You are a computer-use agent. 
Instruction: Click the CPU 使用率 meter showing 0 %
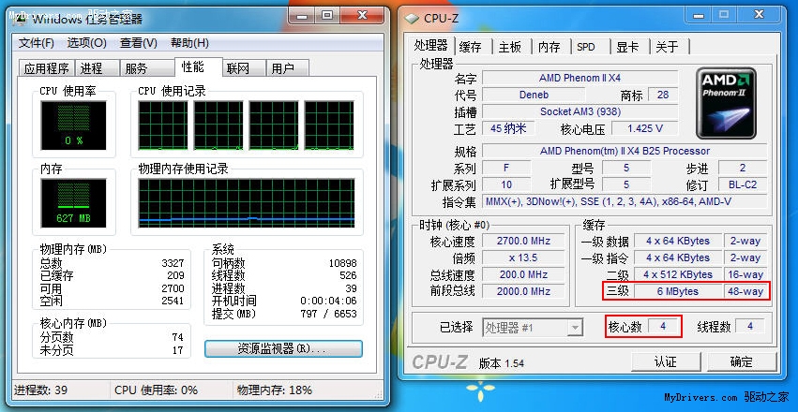(74, 125)
